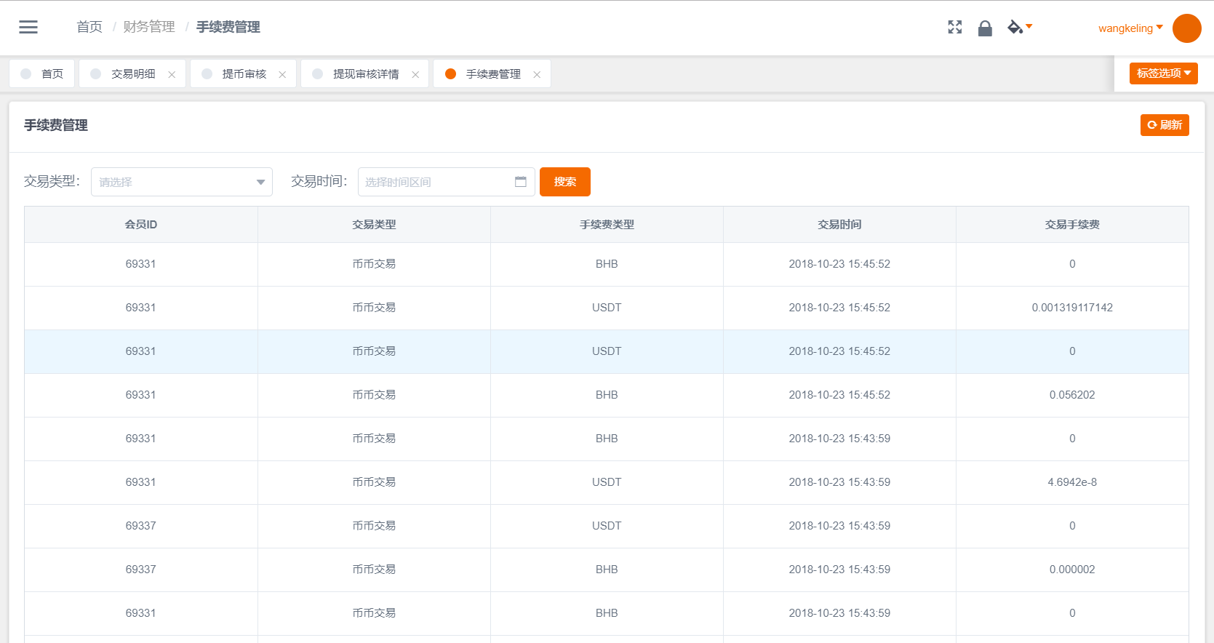Image resolution: width=1214 pixels, height=643 pixels.
Task: Open the 交易类型 select dropdown
Action: 182,182
